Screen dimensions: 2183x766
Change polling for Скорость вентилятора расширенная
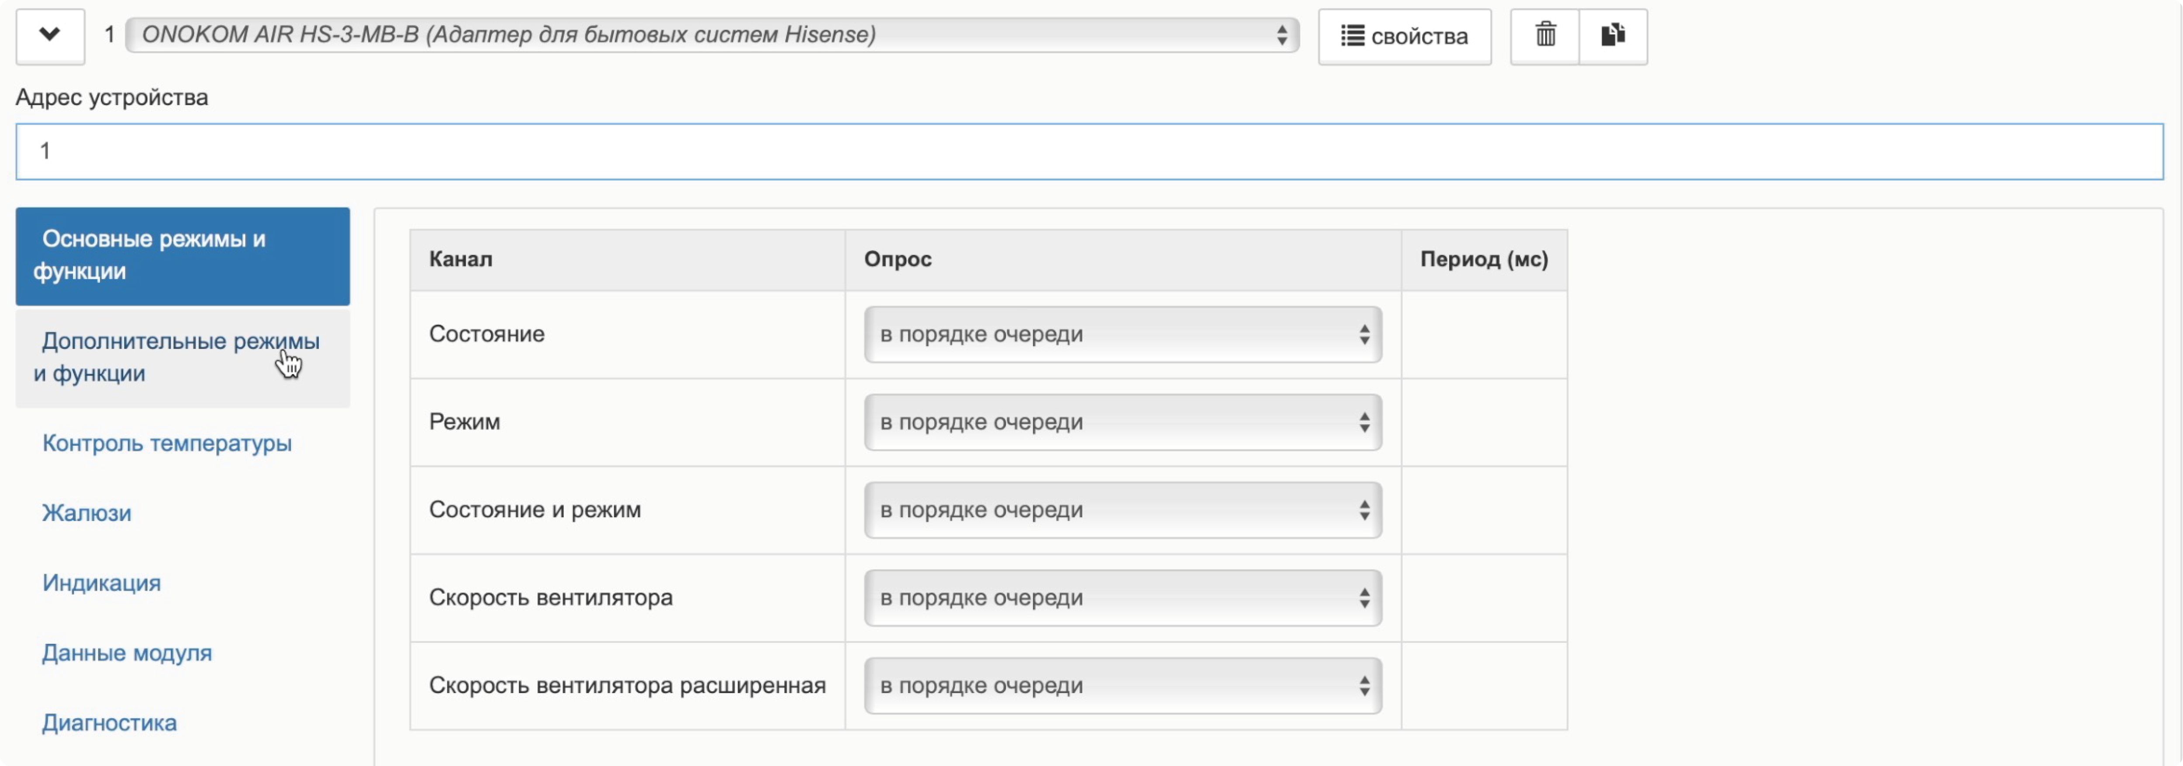pyautogui.click(x=1122, y=686)
